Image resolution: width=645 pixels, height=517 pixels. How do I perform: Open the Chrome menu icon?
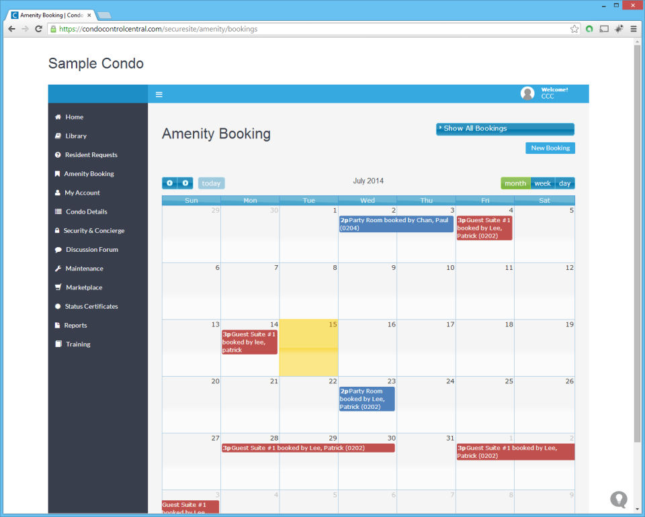click(x=634, y=29)
